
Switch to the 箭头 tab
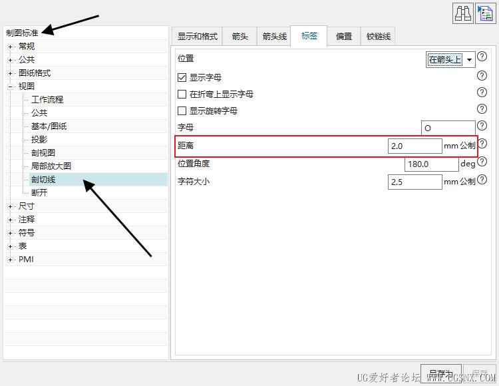[x=240, y=37]
